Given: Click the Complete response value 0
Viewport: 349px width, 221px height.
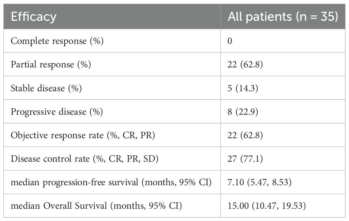Looking at the screenshot, I should click(x=230, y=41).
